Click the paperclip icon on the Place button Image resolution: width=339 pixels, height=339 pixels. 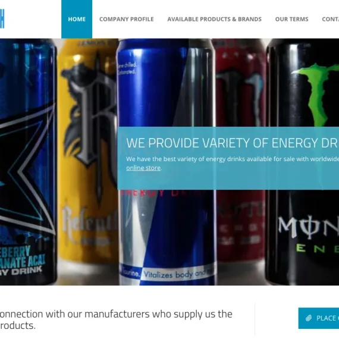309,318
